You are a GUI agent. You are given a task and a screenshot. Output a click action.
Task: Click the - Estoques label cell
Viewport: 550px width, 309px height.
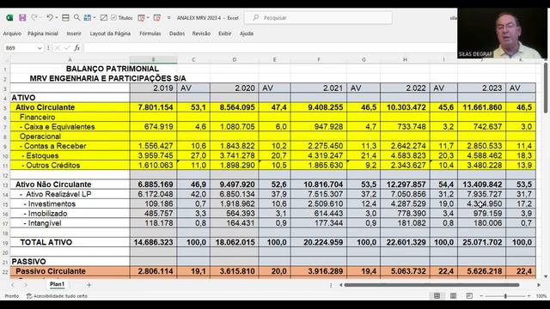click(70, 156)
